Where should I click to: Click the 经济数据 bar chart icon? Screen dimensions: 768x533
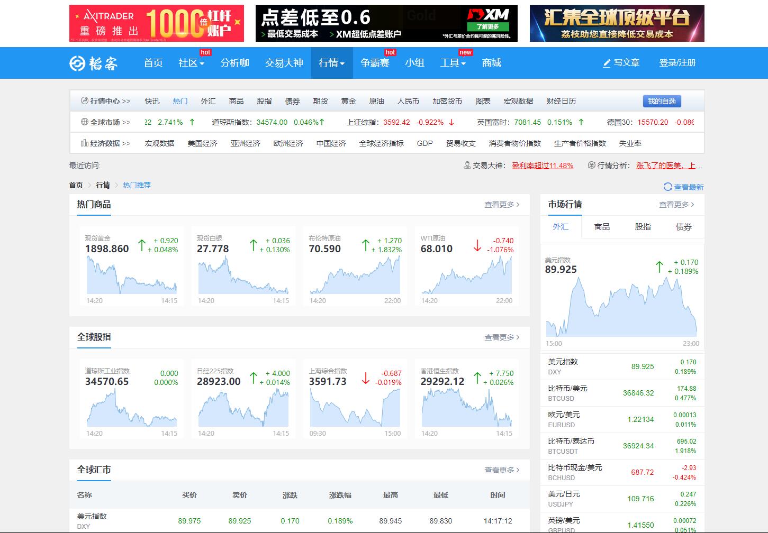point(84,143)
